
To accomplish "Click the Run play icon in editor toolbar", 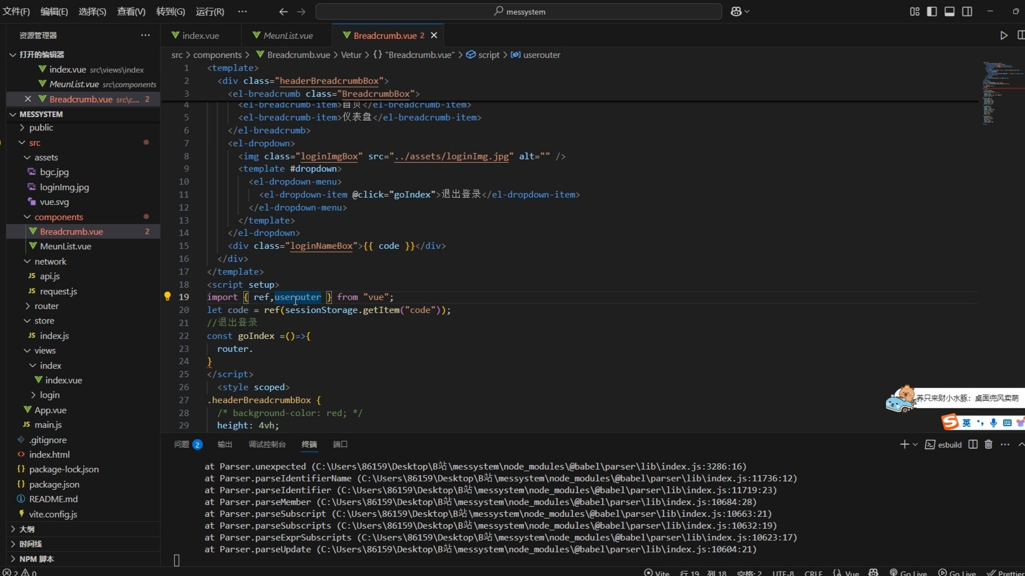I will pyautogui.click(x=1004, y=35).
